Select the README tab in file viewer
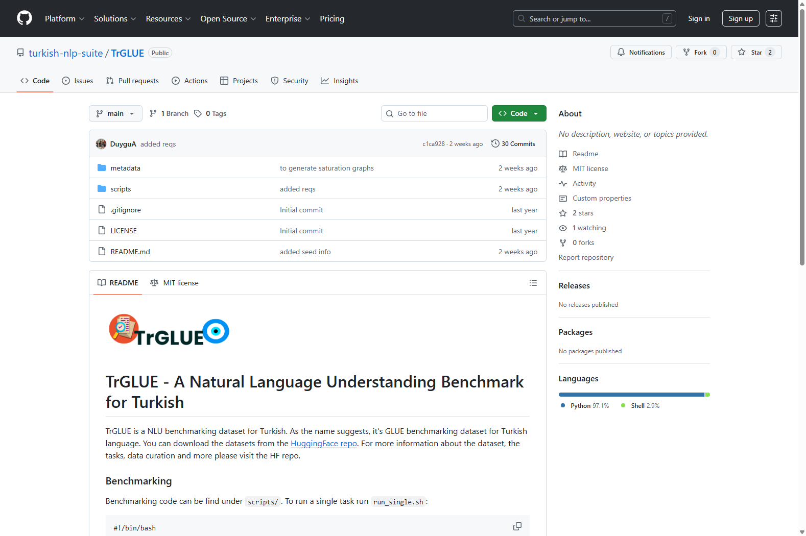The width and height of the screenshot is (806, 536). coord(118,283)
